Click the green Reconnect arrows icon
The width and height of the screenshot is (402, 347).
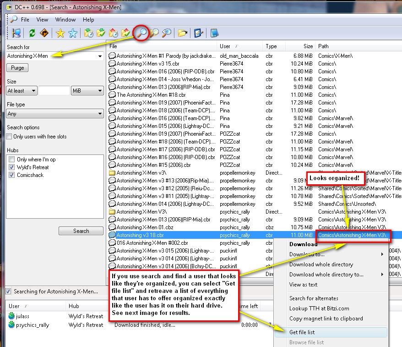pyautogui.click(x=32, y=33)
